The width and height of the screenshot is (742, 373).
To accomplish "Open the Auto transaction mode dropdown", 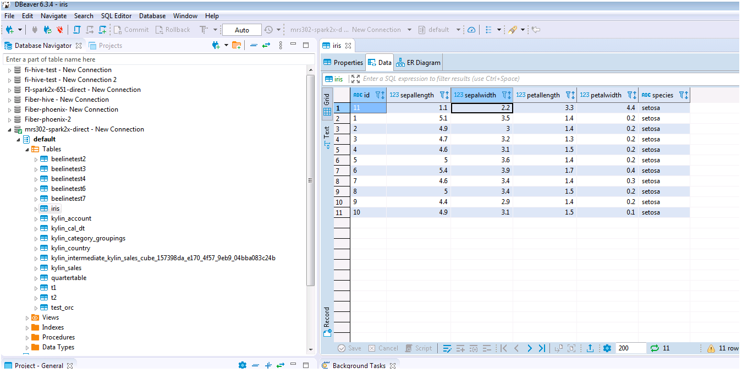I will coord(242,30).
